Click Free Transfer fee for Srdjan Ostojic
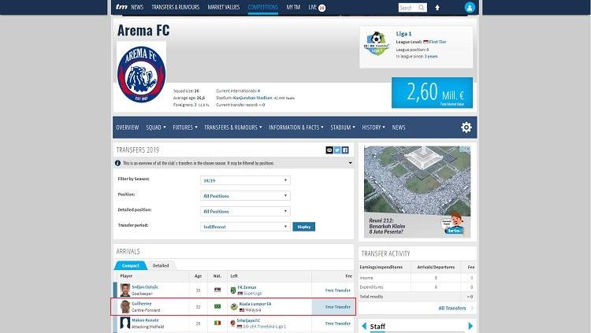The image size is (591, 333). pos(338,290)
